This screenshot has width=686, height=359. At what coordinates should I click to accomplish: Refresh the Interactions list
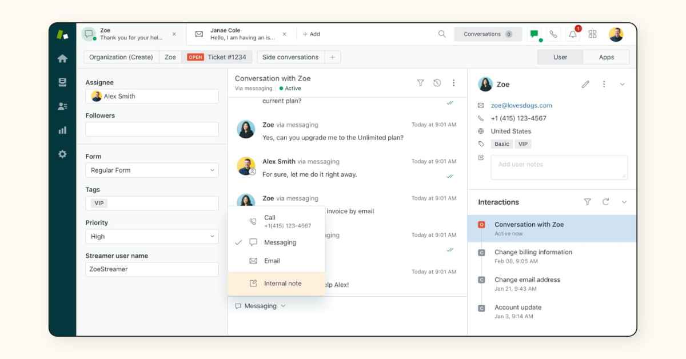(x=605, y=202)
